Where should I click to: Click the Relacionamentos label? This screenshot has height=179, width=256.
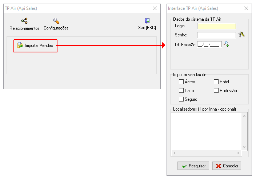click(x=24, y=28)
